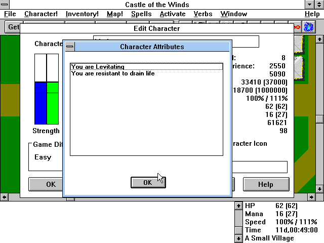Open the Activate menu
Image resolution: width=324 pixels, height=243 pixels.
coord(173,14)
